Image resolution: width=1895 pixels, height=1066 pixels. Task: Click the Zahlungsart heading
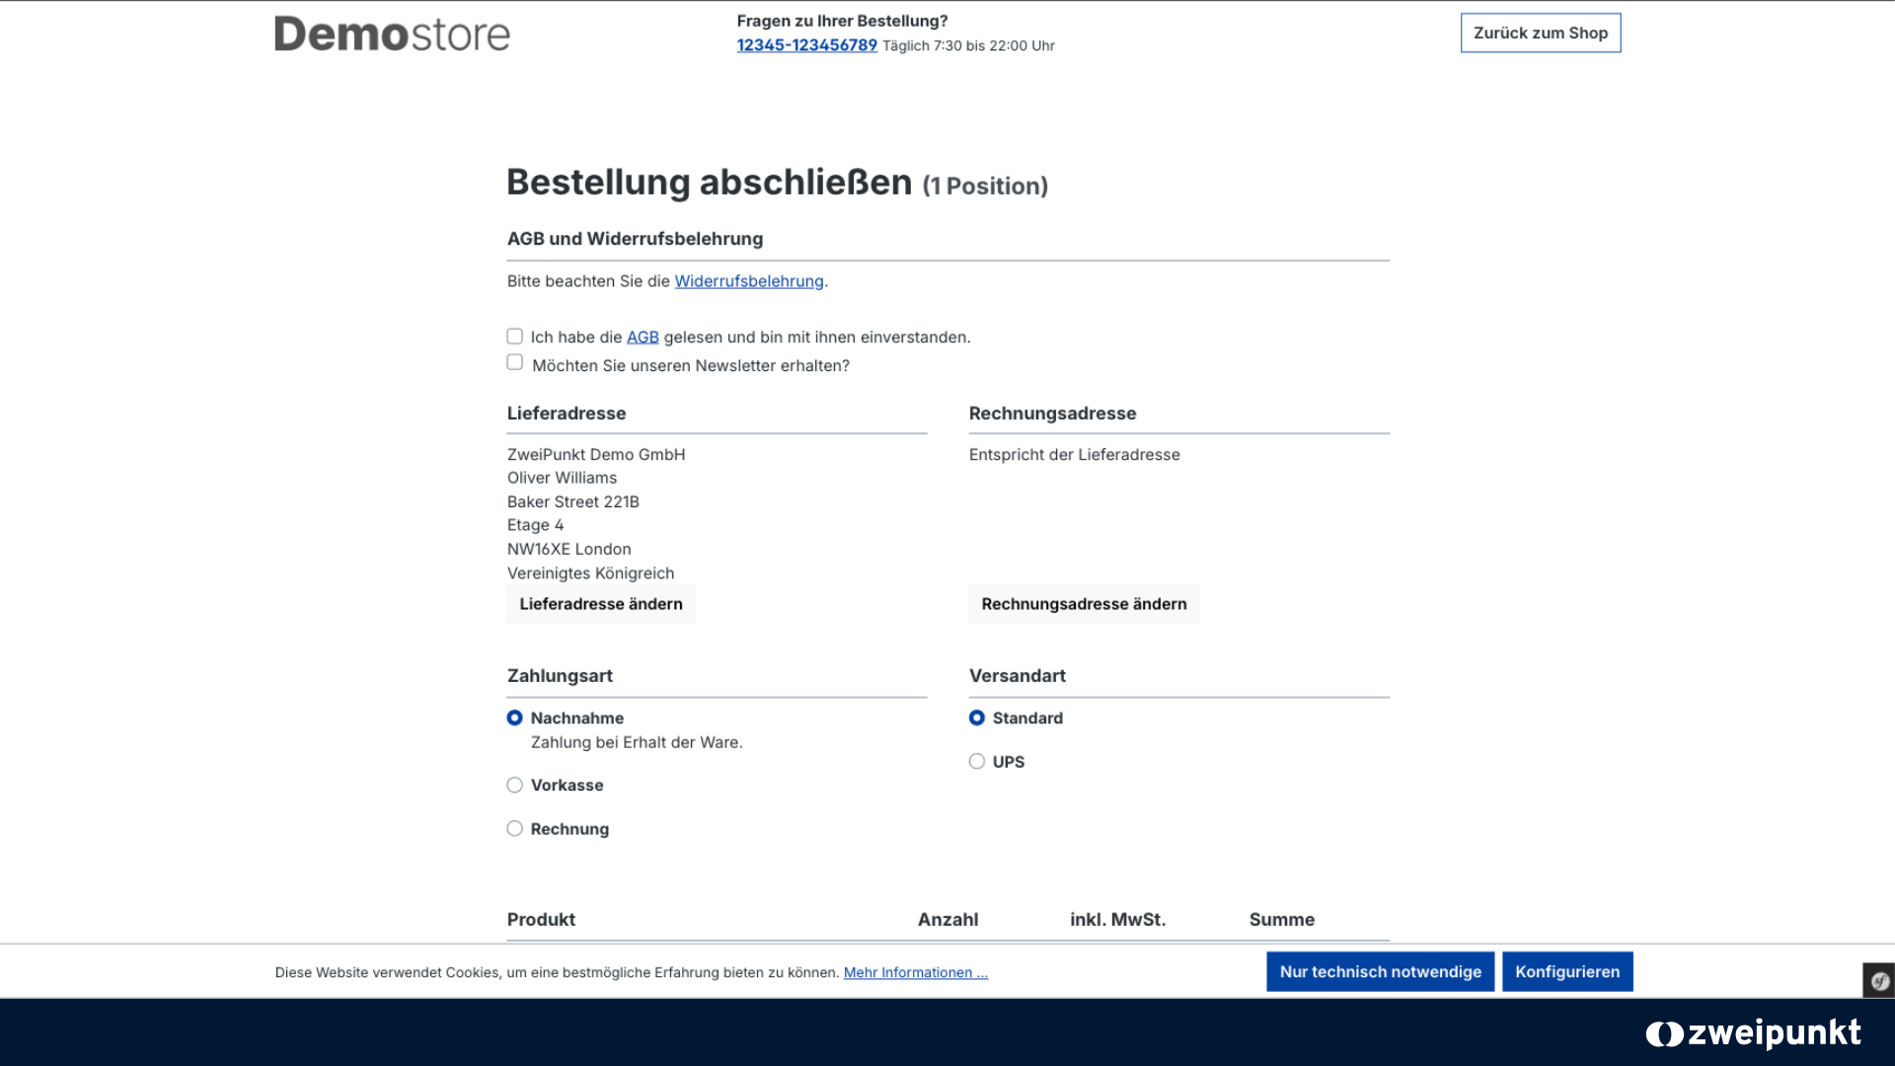[560, 676]
